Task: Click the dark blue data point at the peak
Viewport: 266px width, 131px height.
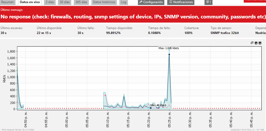Action: pos(169,54)
